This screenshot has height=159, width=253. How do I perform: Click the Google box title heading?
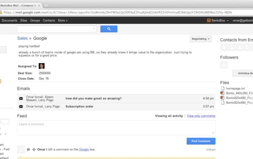[40, 38]
